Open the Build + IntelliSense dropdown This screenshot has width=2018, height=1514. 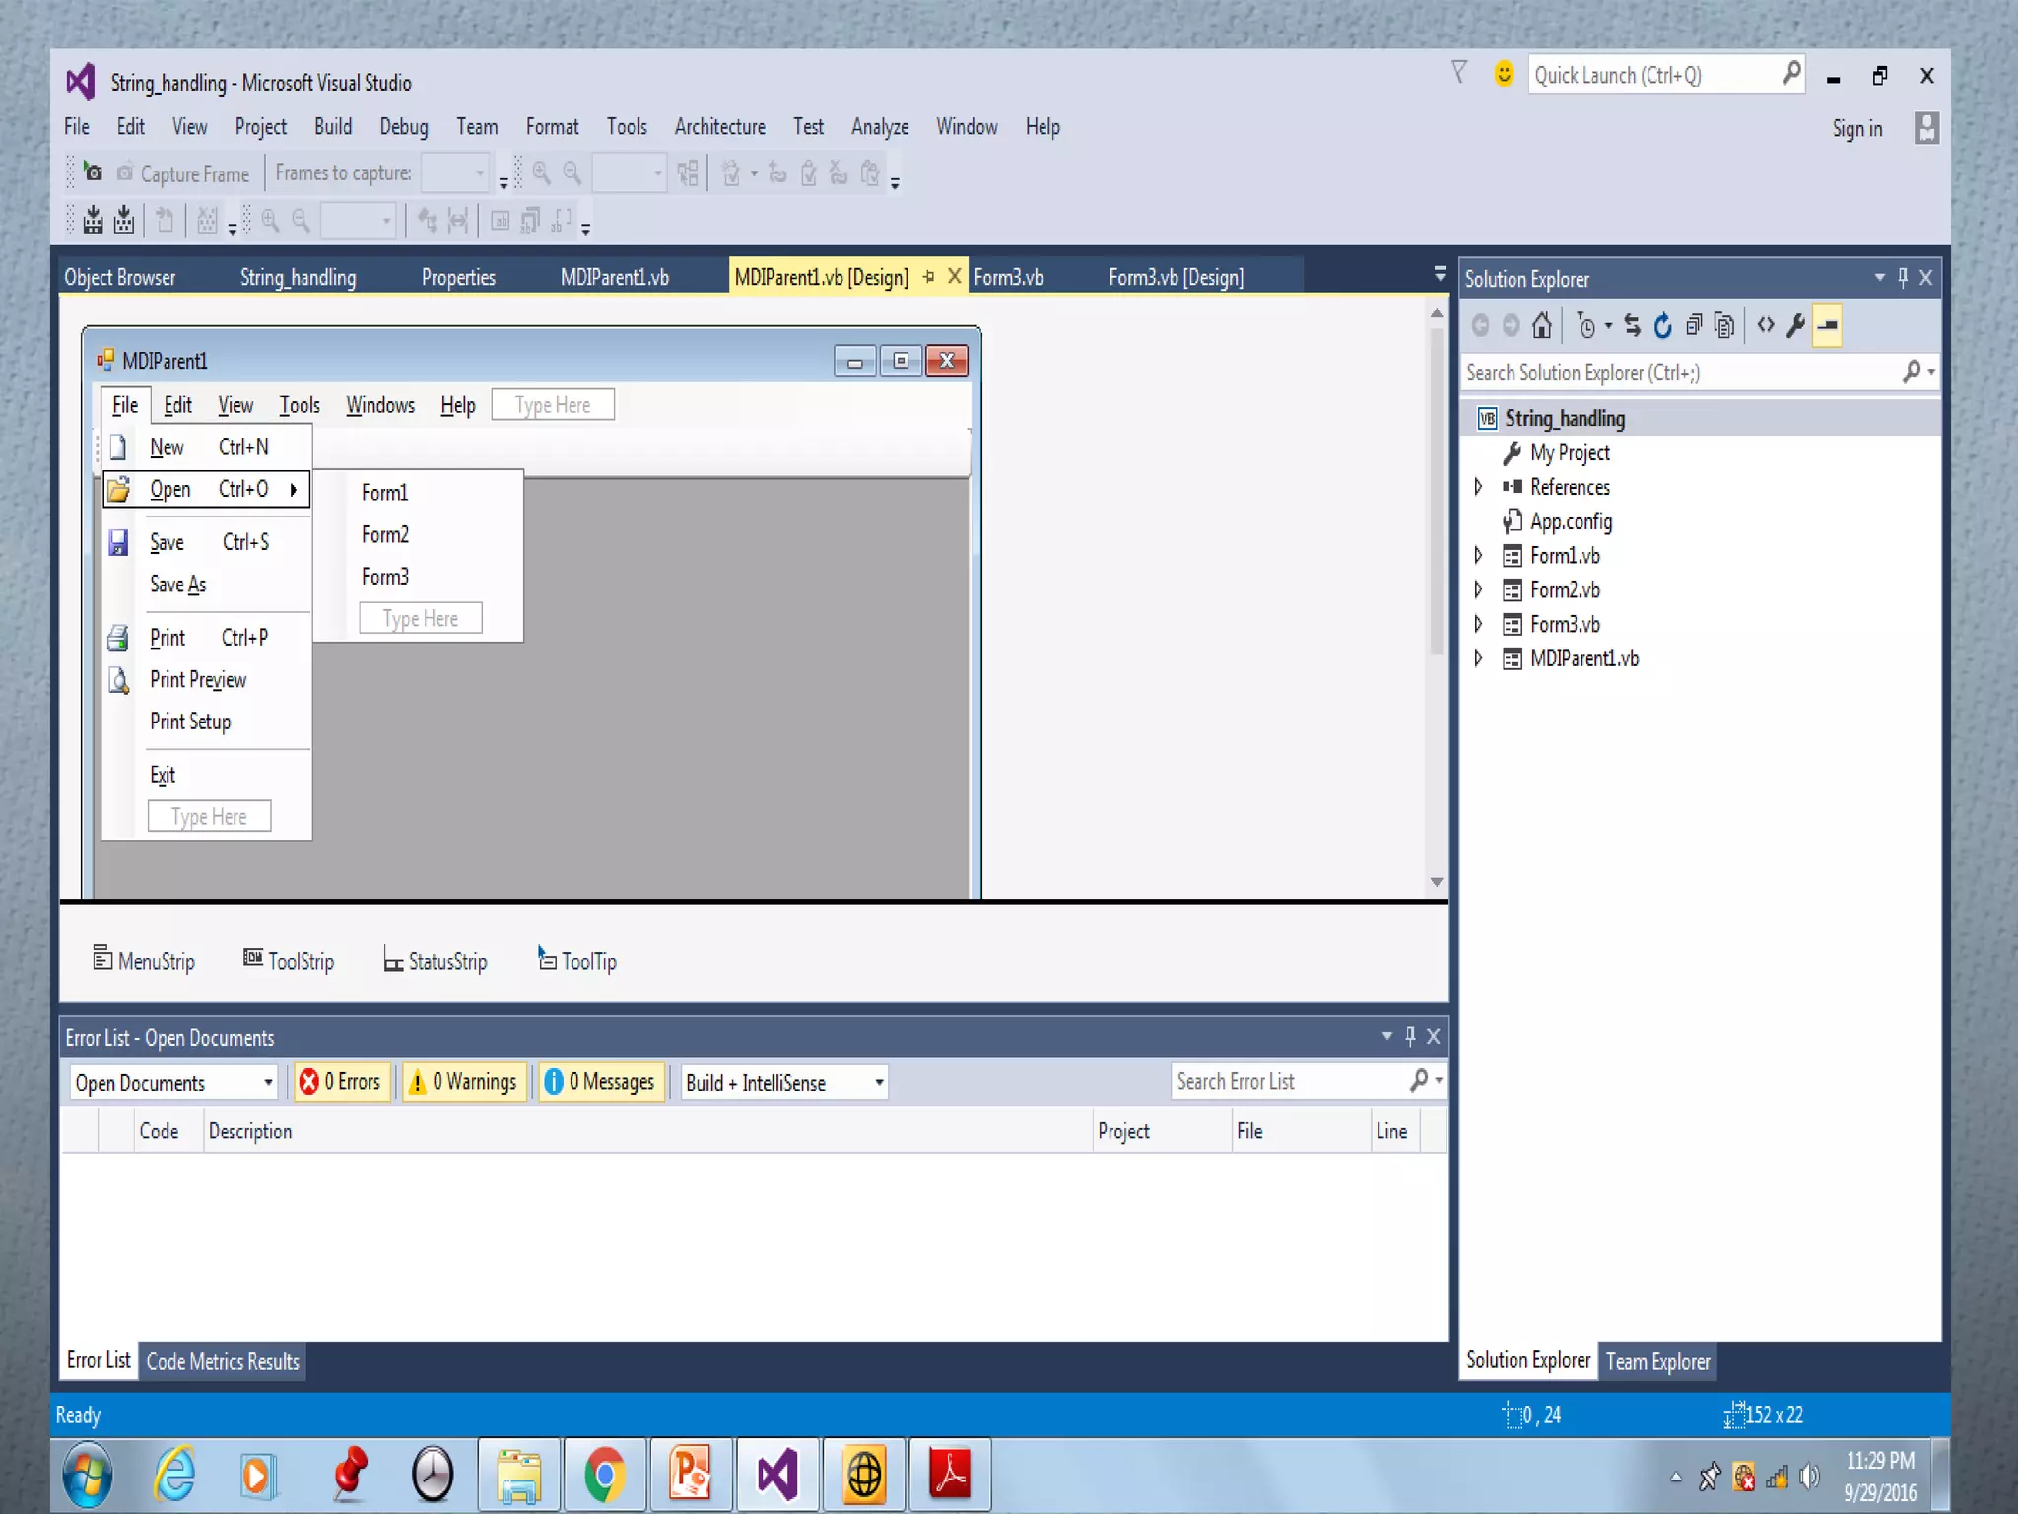coord(784,1082)
